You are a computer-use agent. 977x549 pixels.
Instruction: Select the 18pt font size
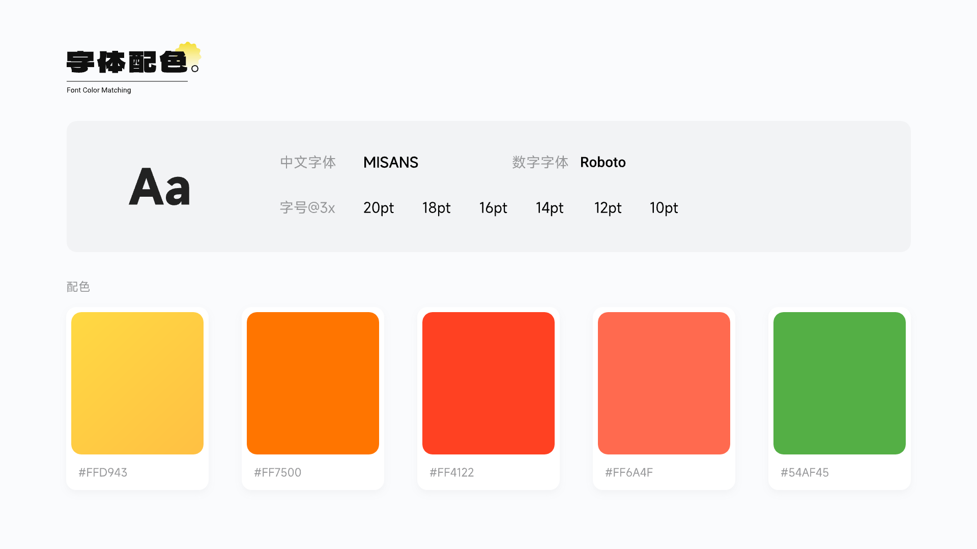[437, 208]
